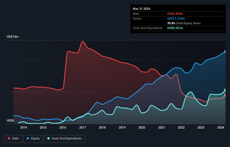Click the US$0 y-axis label

pyautogui.click(x=10, y=120)
